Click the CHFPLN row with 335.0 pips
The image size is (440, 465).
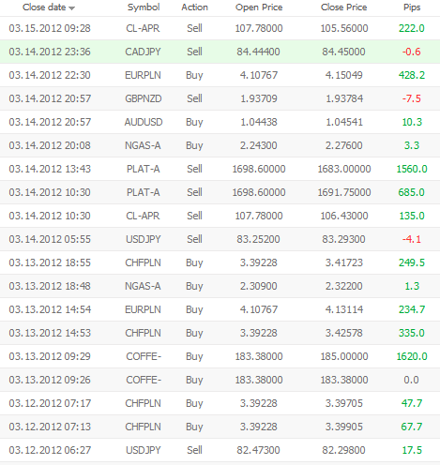click(220, 333)
